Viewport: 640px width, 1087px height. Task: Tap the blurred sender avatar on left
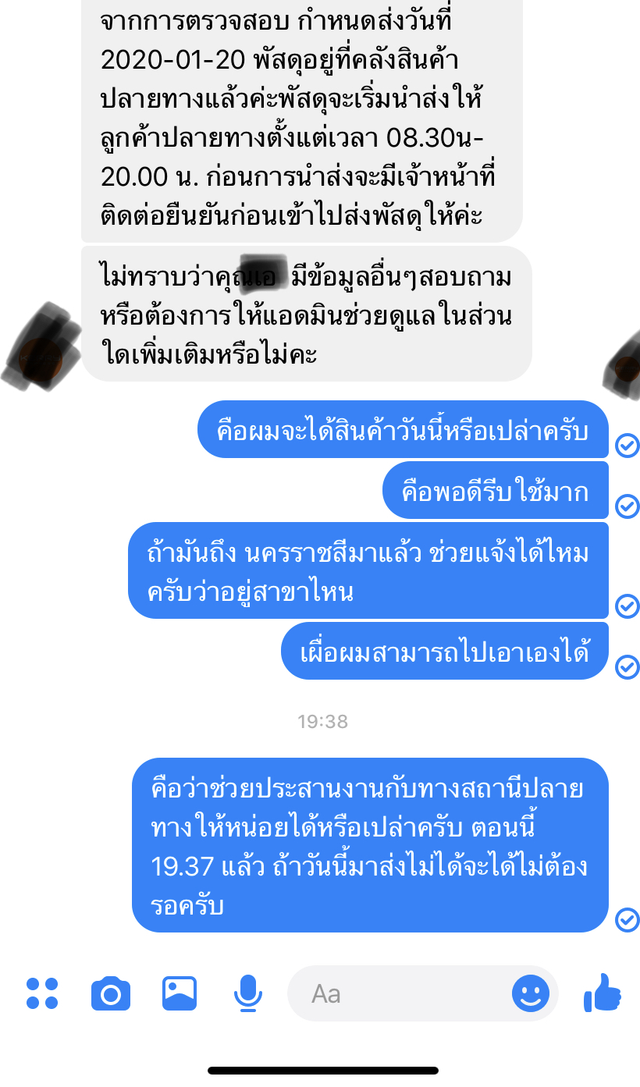tap(41, 346)
